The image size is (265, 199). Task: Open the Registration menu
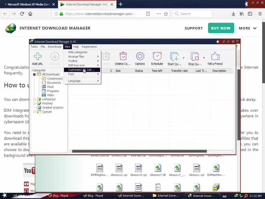click(89, 47)
